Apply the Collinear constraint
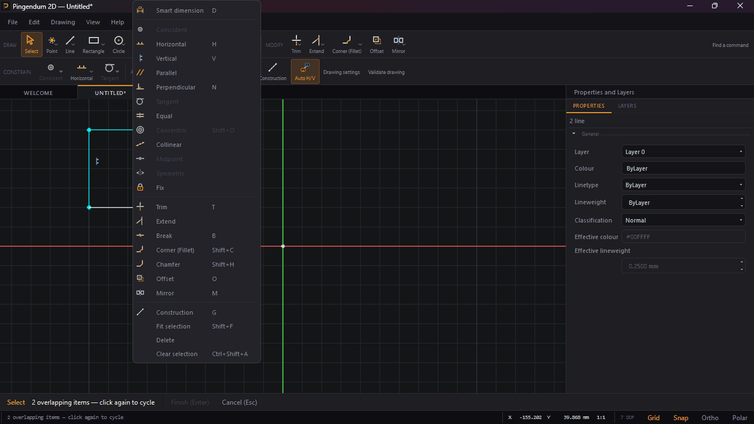This screenshot has height=424, width=754. click(197, 145)
